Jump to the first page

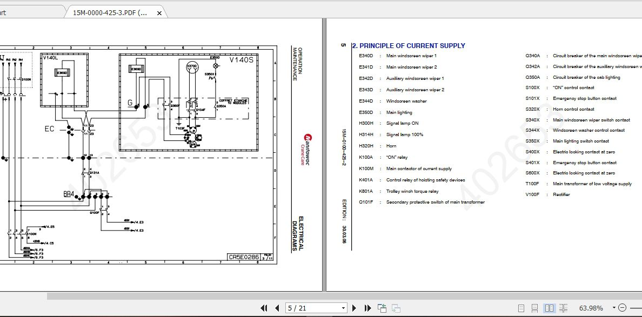[264, 307]
